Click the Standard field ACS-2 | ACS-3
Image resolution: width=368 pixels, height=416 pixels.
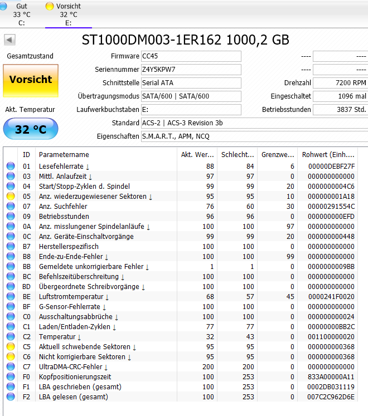point(254,123)
